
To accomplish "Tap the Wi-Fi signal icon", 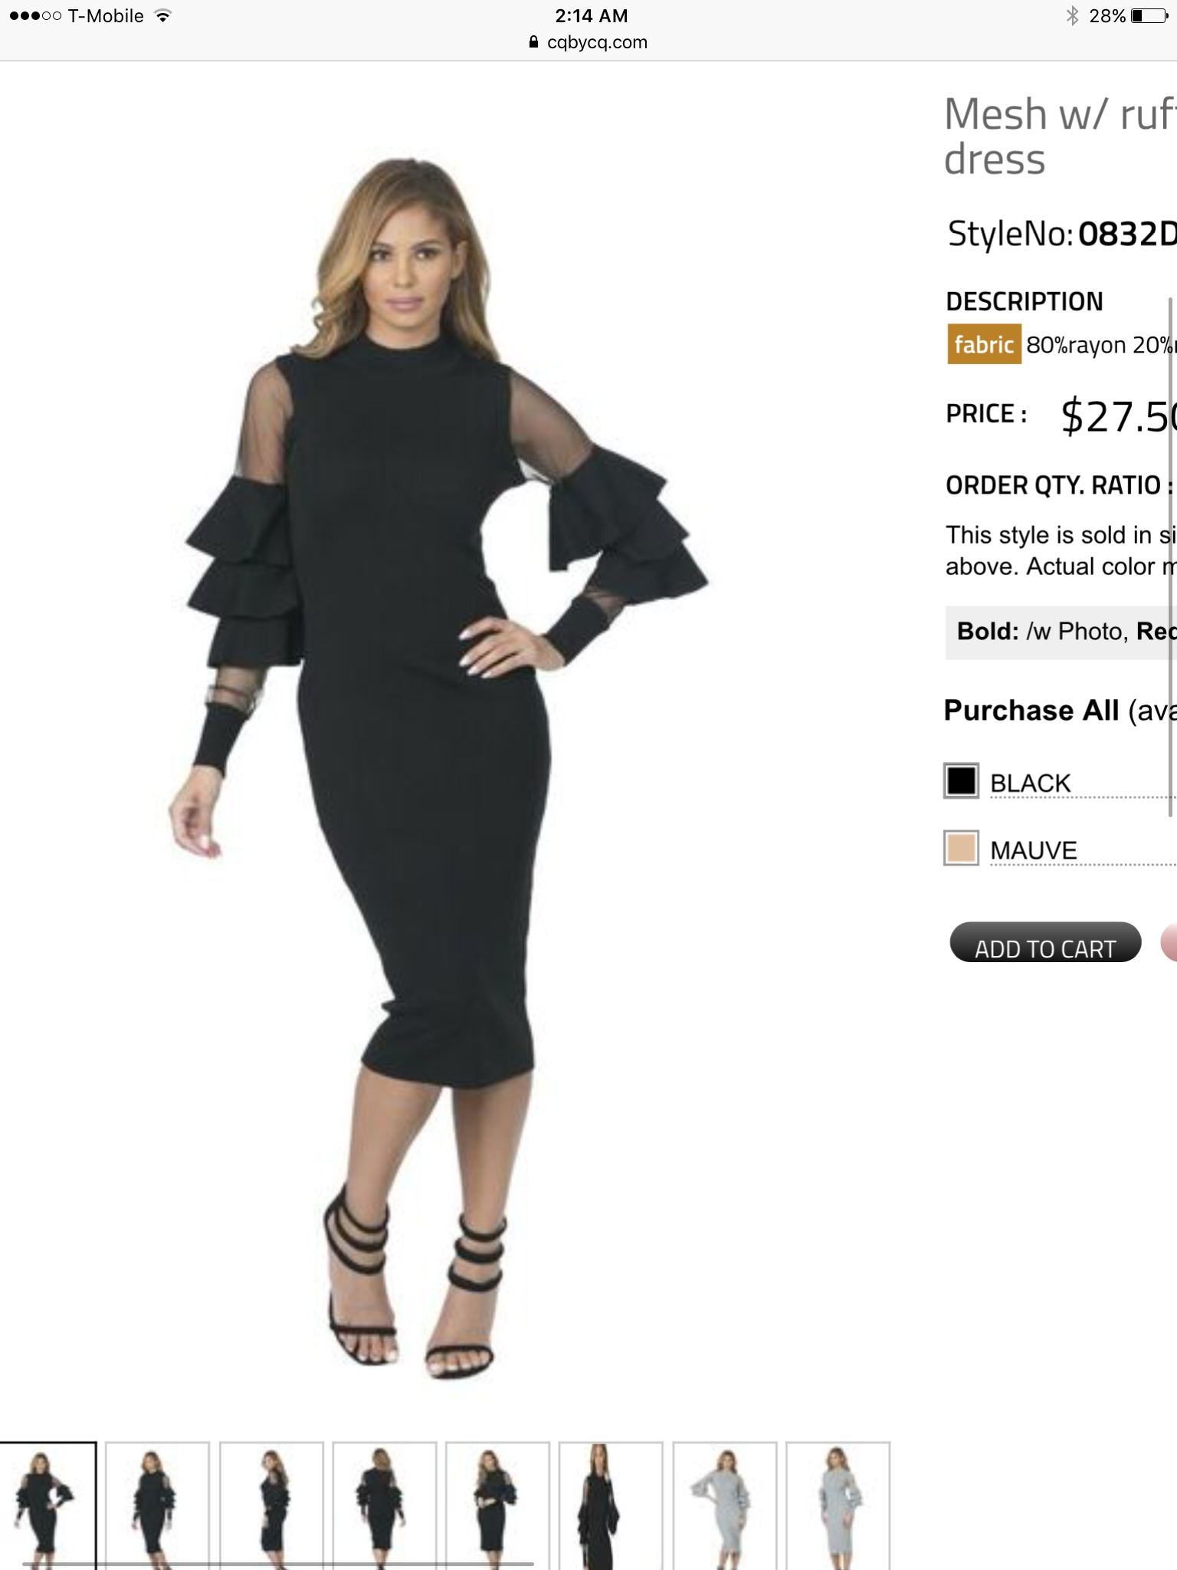I will pos(162,15).
